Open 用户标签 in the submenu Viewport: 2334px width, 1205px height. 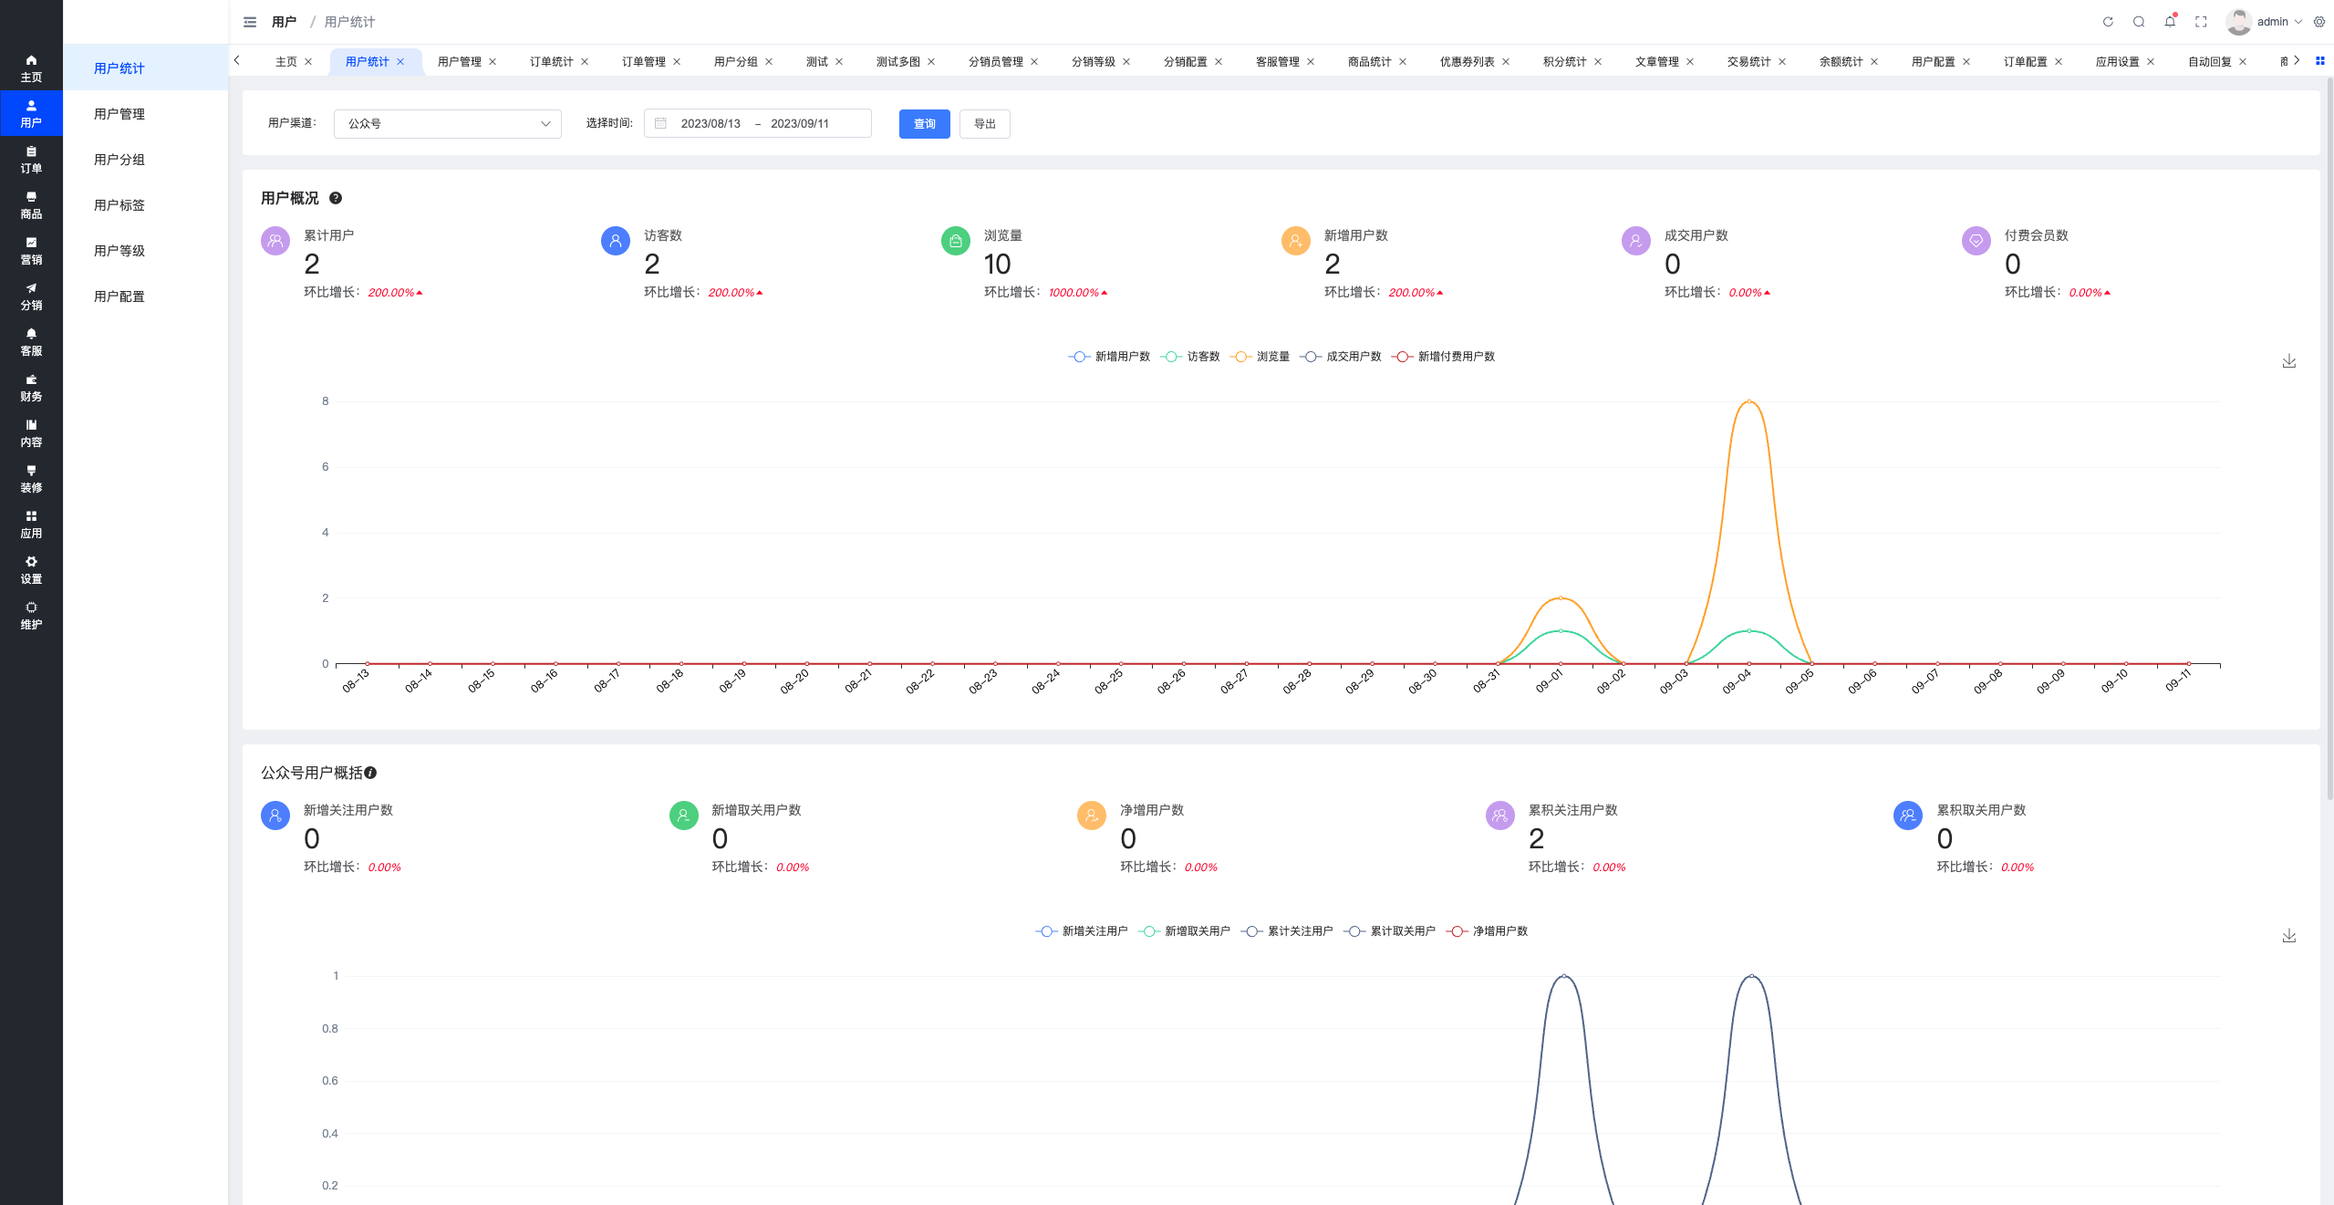tap(146, 205)
